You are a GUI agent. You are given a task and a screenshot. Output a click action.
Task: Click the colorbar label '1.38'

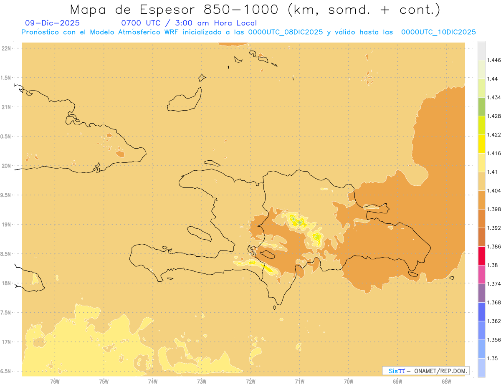[x=493, y=265]
